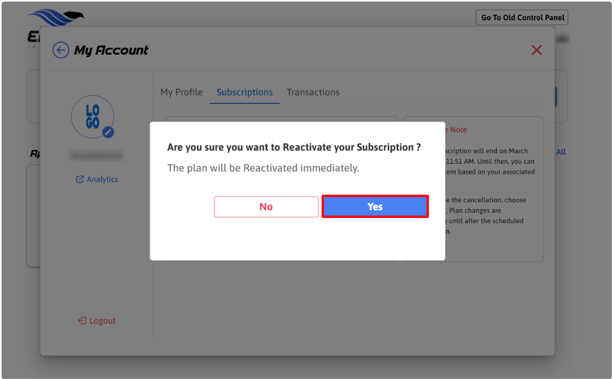Click the back arrow beside My Account
Viewport: 614px width, 379px height.
(x=60, y=50)
